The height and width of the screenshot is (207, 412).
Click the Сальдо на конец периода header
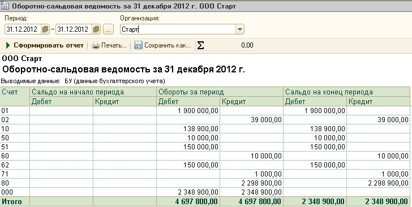tap(346, 92)
